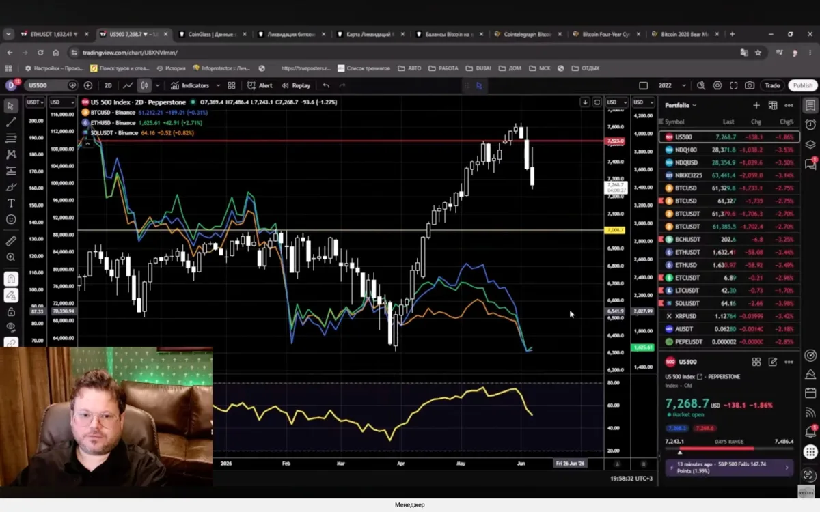Toggle hide all drawings eye icon

click(x=11, y=328)
